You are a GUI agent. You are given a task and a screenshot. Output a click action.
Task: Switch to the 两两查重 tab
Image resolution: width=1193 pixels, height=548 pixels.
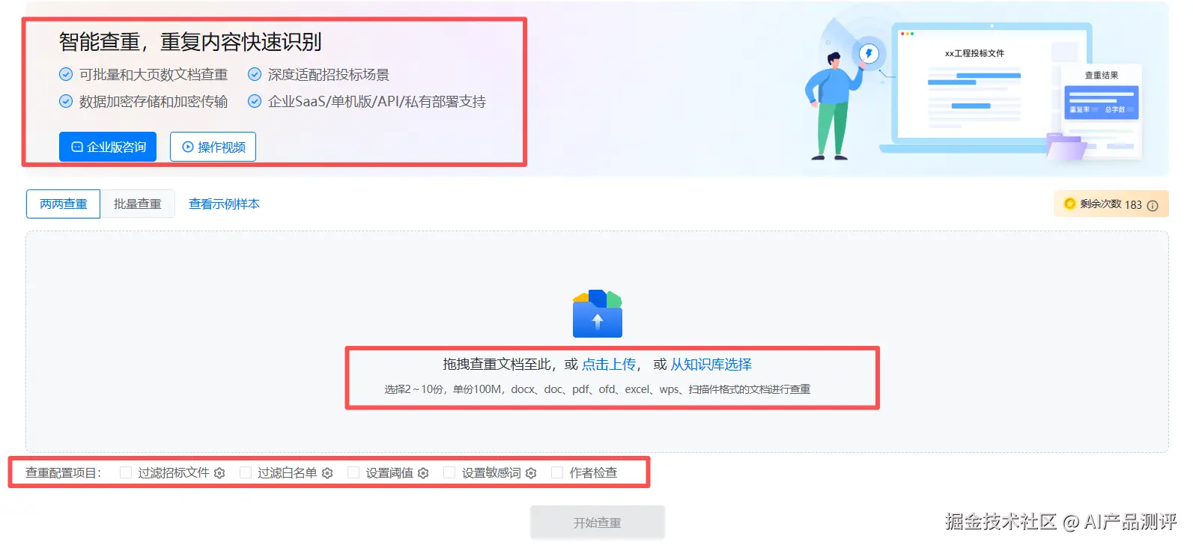pos(64,204)
